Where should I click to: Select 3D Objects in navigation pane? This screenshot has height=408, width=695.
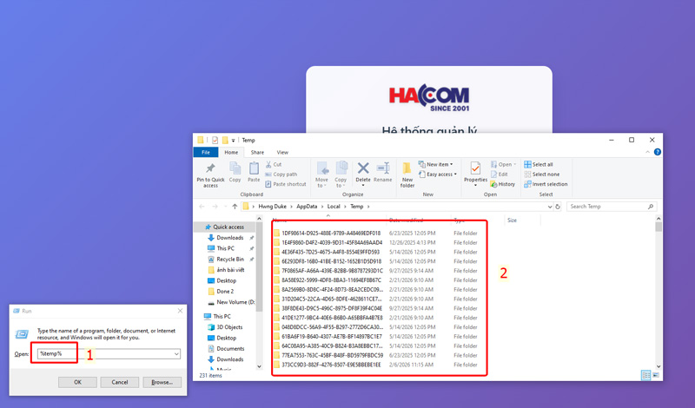(x=226, y=327)
